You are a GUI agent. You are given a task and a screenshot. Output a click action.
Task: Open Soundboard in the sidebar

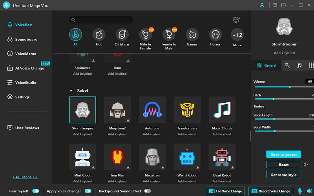(x=26, y=39)
